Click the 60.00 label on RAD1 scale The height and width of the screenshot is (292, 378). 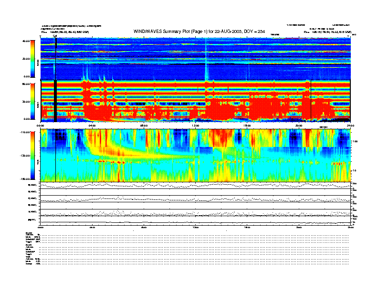pos(26,84)
